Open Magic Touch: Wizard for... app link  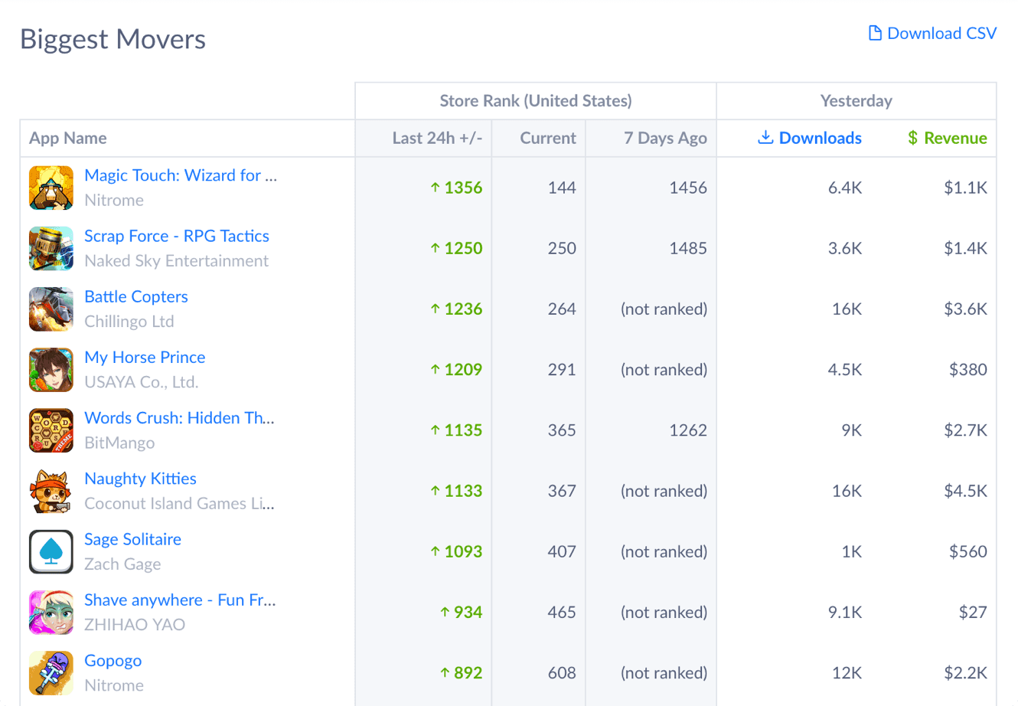[x=181, y=175]
